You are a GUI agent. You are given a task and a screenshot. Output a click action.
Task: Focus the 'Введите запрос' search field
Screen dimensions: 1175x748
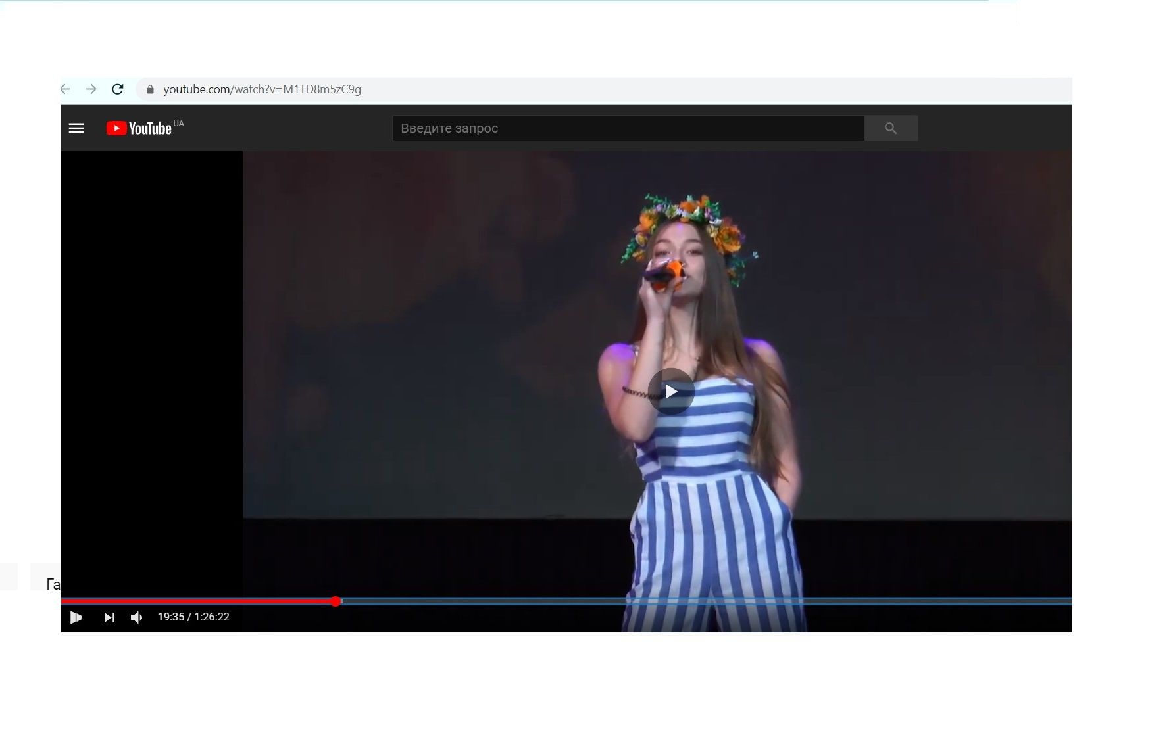628,128
